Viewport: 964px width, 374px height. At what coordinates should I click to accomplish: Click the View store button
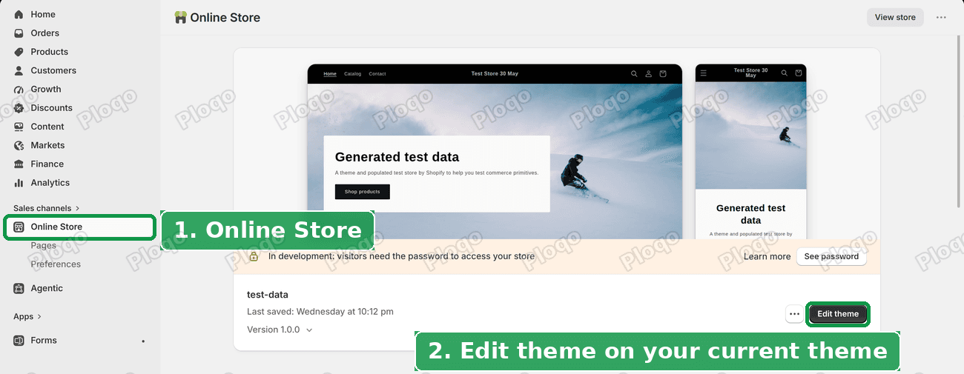pos(895,17)
